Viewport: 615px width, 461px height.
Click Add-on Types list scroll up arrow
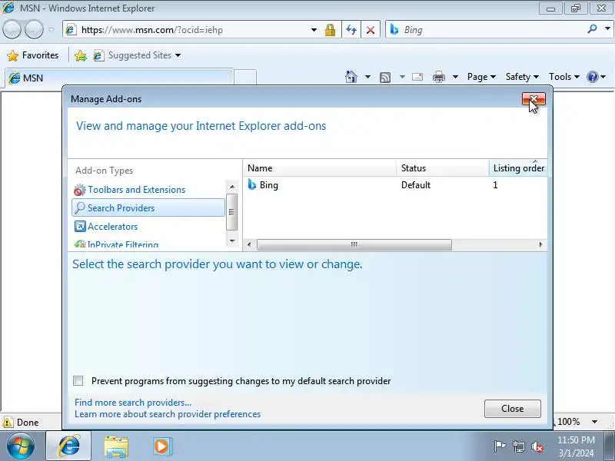(x=232, y=187)
